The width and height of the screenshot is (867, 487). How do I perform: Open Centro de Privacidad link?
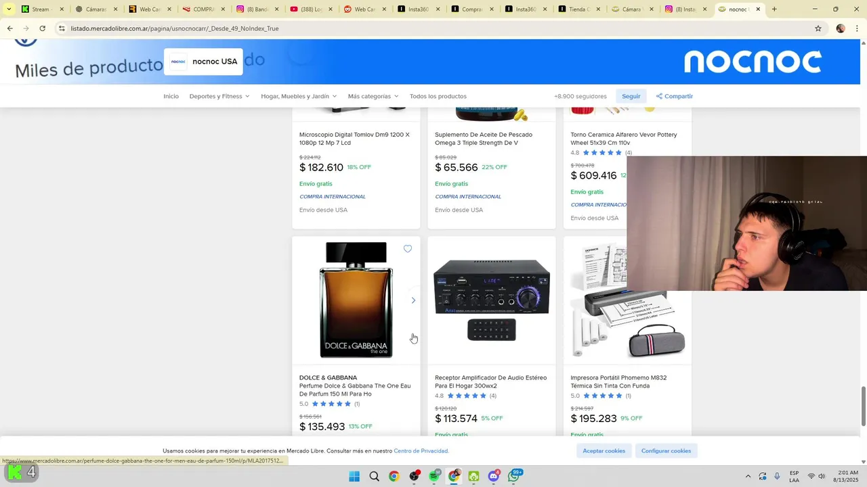(421, 451)
